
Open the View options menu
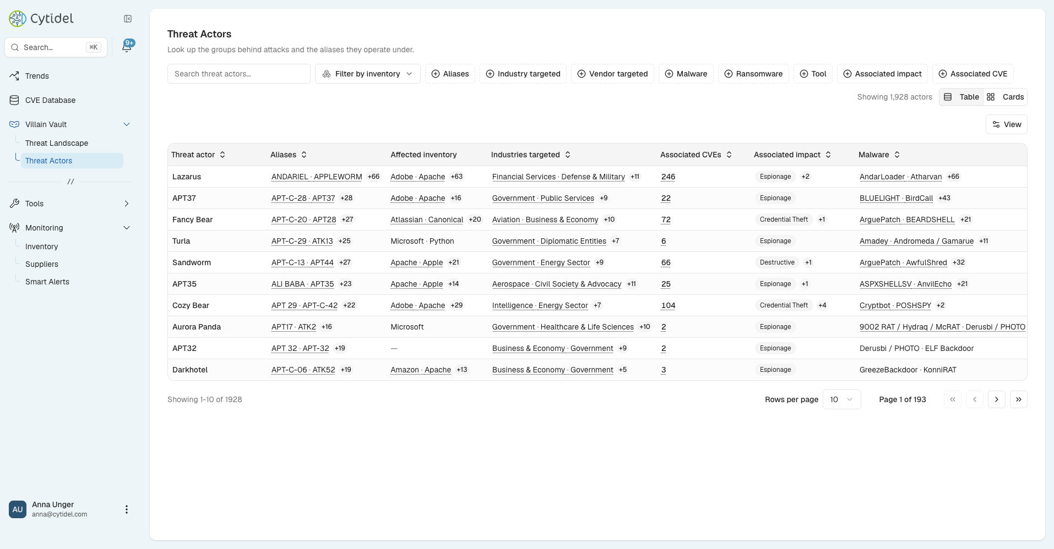1007,124
